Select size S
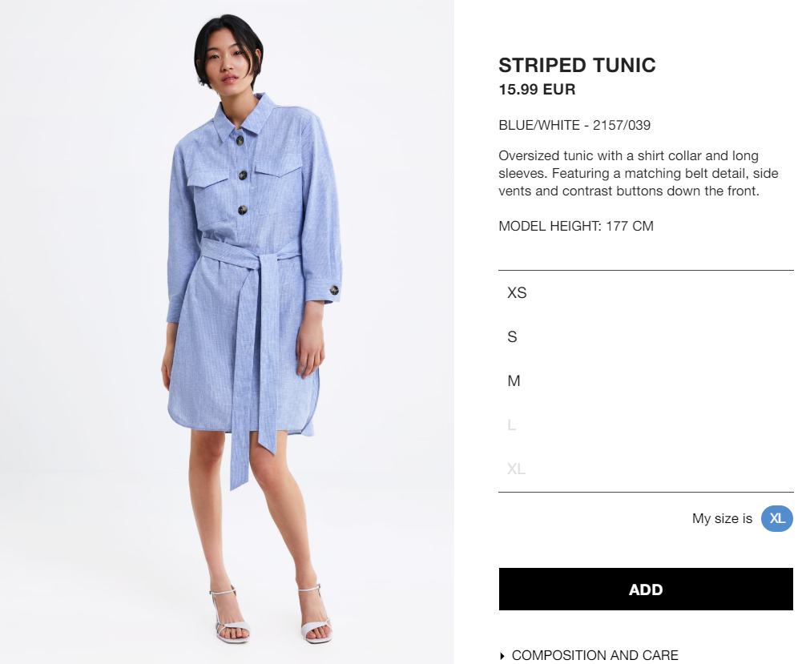 tap(646, 337)
